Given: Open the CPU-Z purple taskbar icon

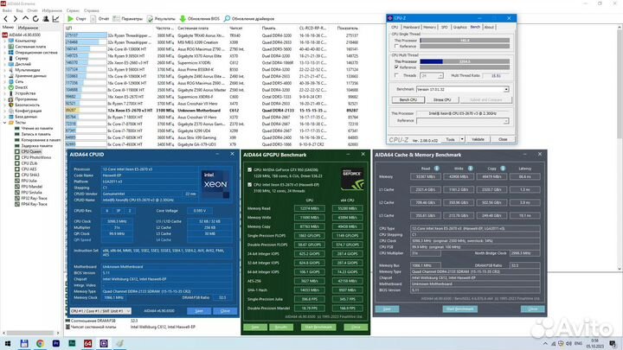Looking at the screenshot, I should coord(104,343).
